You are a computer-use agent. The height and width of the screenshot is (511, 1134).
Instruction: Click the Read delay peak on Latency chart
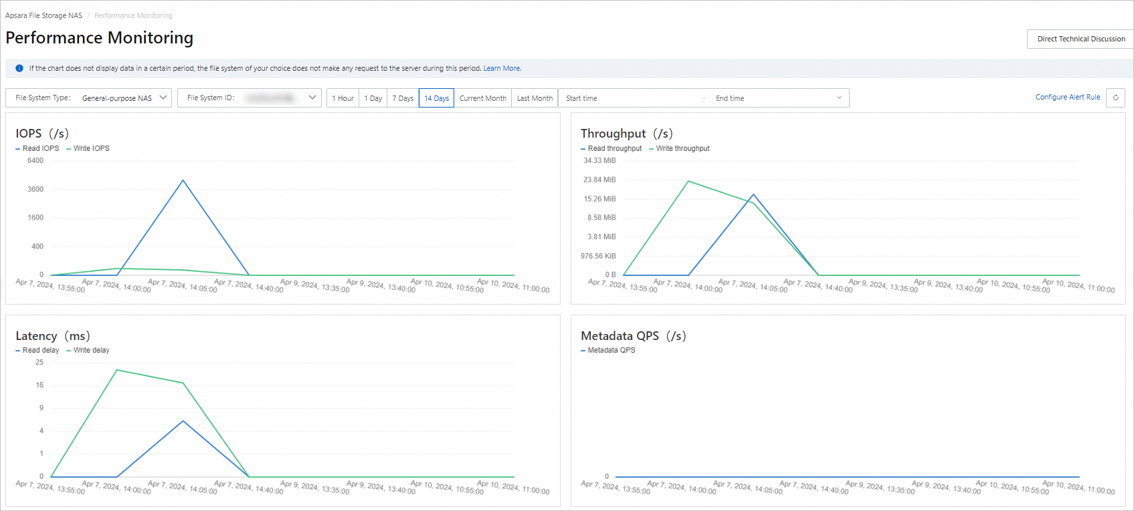coord(183,421)
